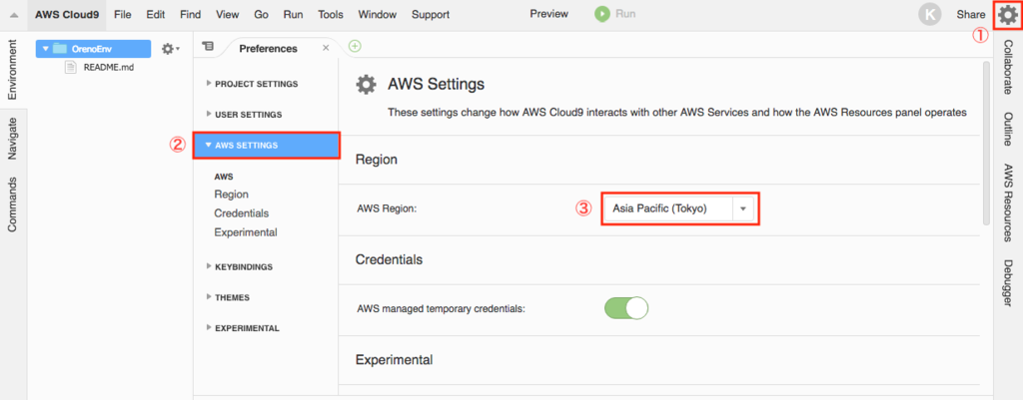Open preferences via top-right gear icon

click(x=1007, y=15)
